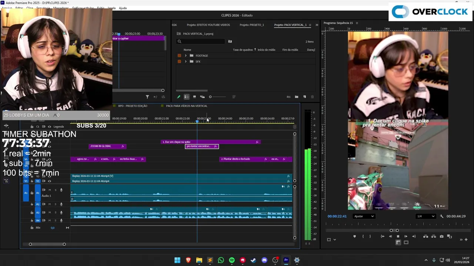Show more project tabs with the double chevron

click(317, 25)
